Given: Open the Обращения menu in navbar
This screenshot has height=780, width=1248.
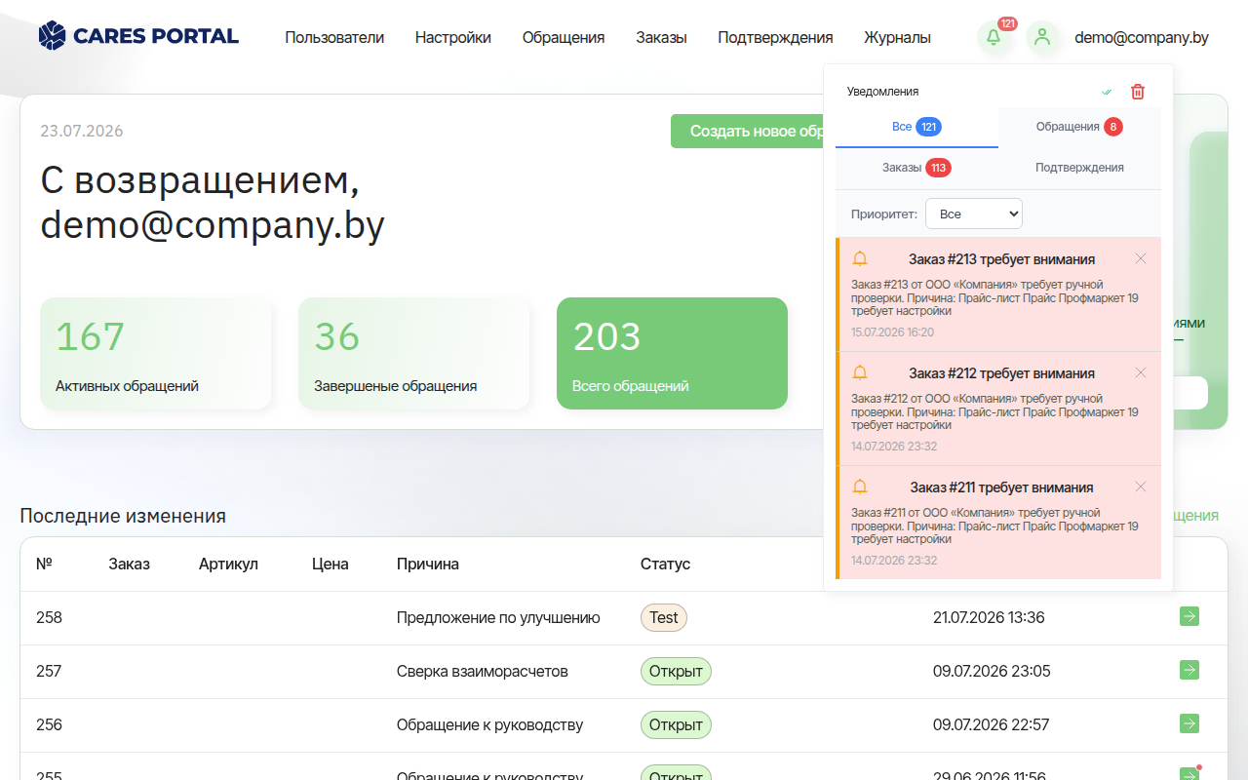Looking at the screenshot, I should click(564, 37).
